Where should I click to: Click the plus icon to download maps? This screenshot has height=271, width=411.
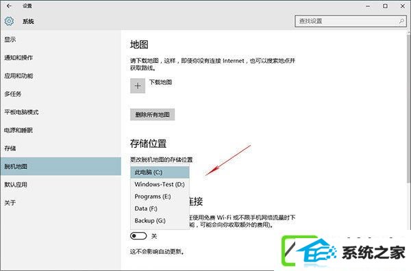click(x=138, y=86)
